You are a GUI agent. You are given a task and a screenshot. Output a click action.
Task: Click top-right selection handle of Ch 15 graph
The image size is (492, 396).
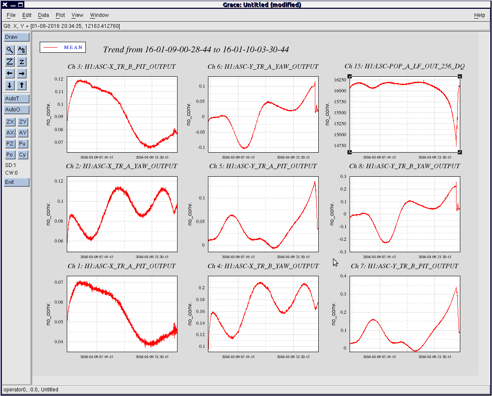point(460,77)
